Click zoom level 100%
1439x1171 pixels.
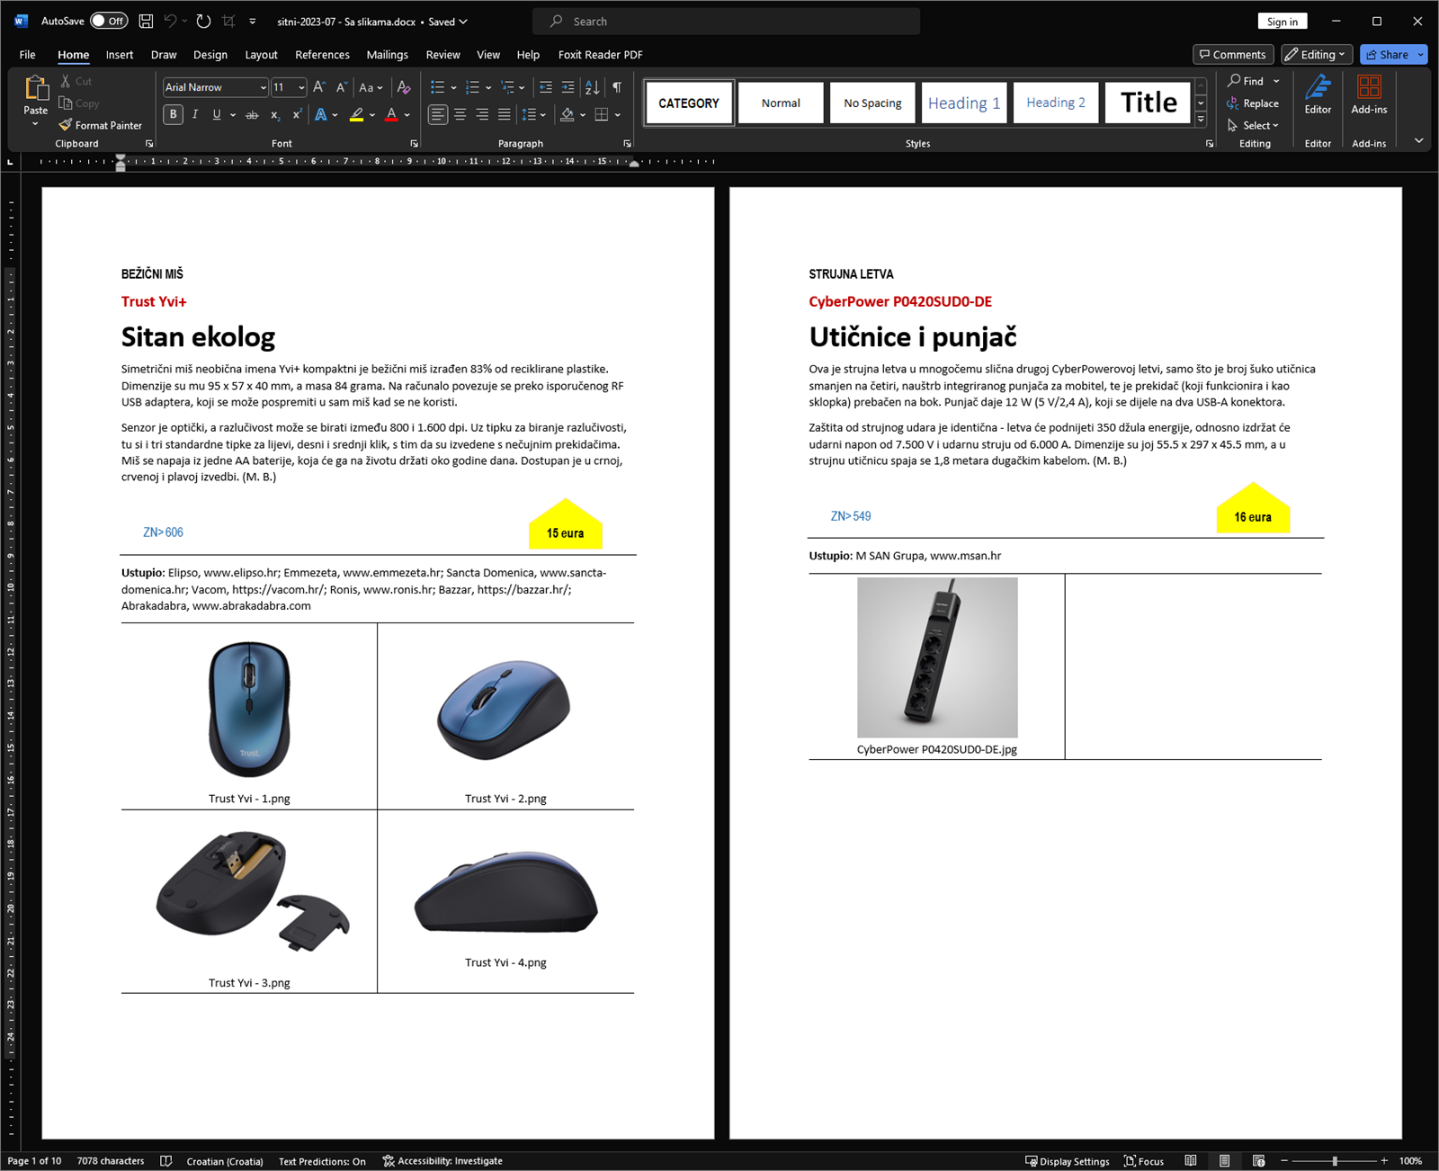click(1410, 1161)
